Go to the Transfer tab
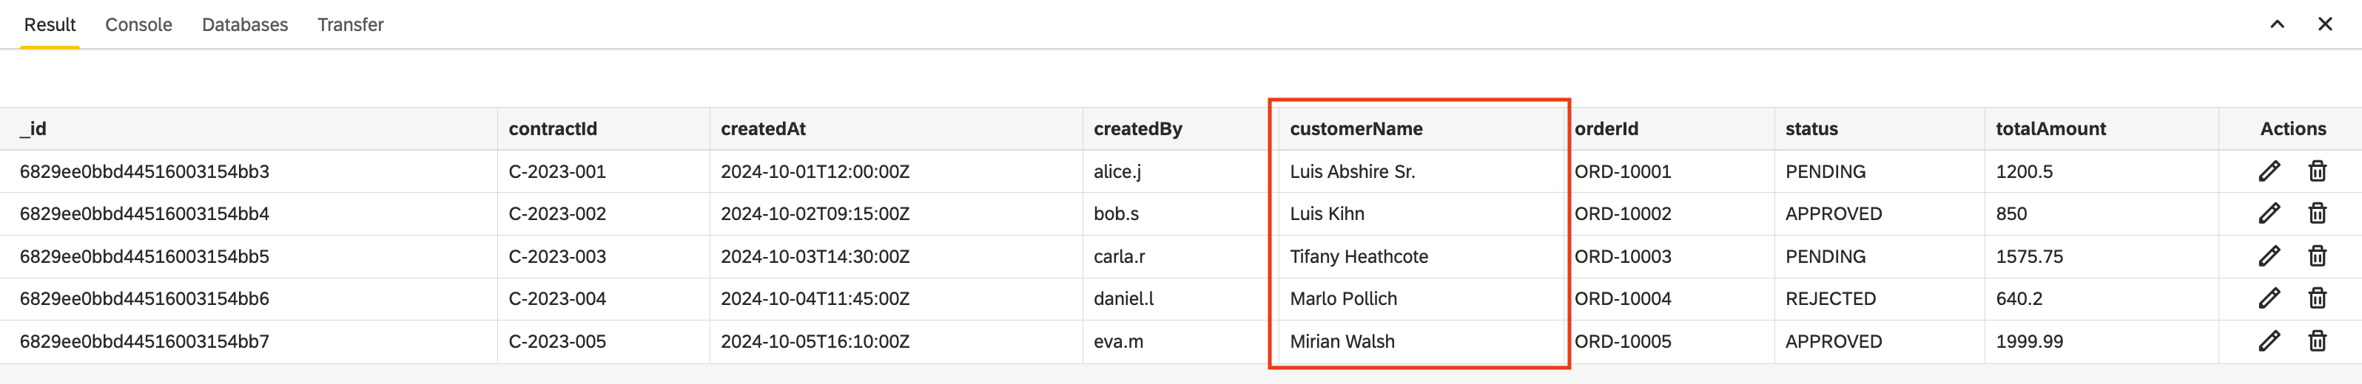Screen dimensions: 2362x384 (350, 24)
